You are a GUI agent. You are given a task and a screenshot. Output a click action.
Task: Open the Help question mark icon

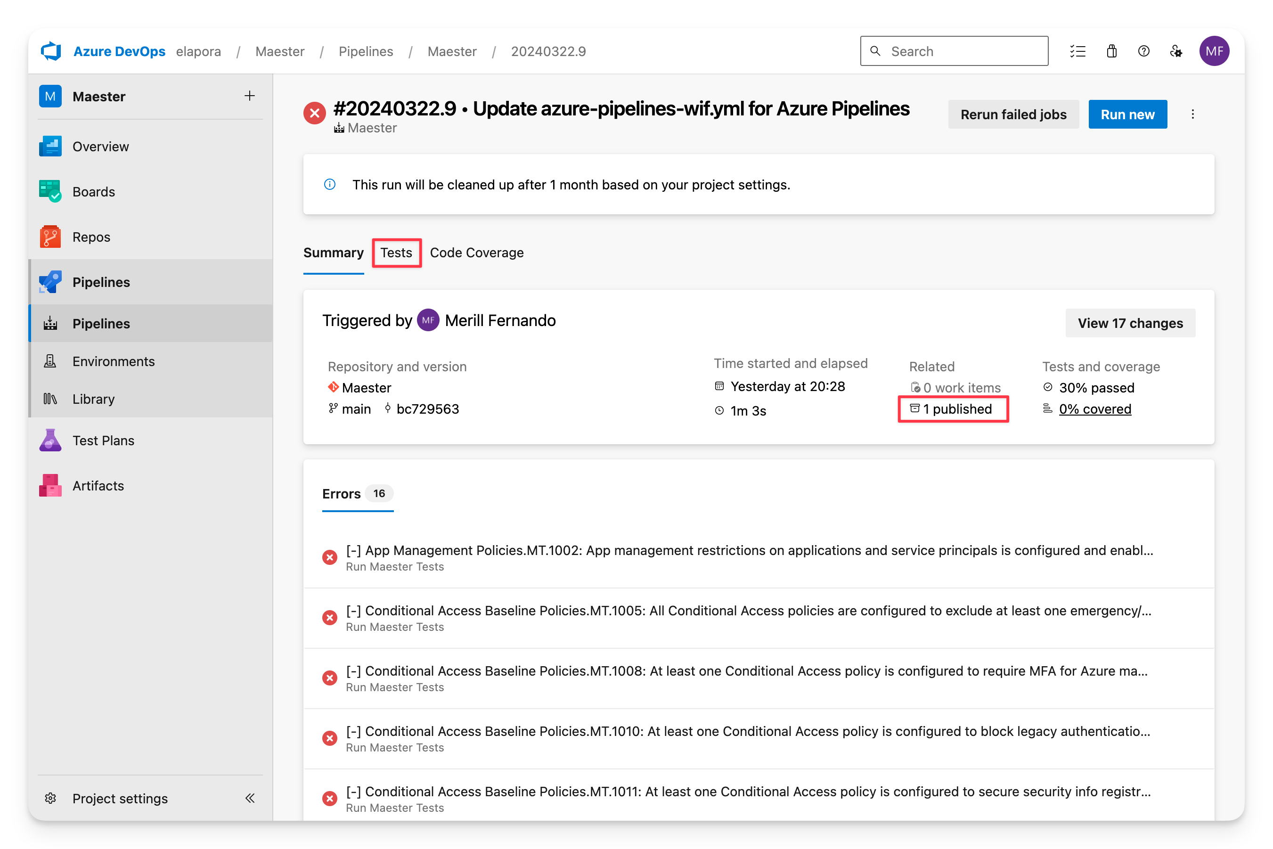pyautogui.click(x=1143, y=51)
